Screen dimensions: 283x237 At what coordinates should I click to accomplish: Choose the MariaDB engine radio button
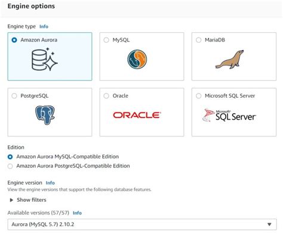199,40
